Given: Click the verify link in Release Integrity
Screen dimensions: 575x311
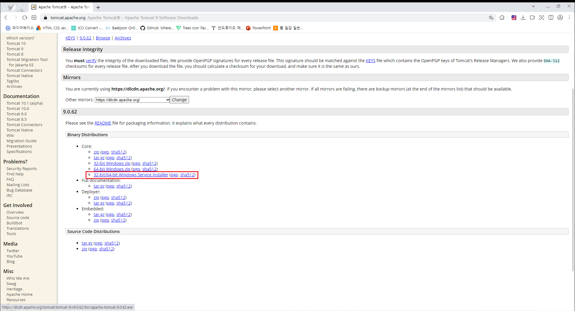Looking at the screenshot, I should [x=91, y=61].
